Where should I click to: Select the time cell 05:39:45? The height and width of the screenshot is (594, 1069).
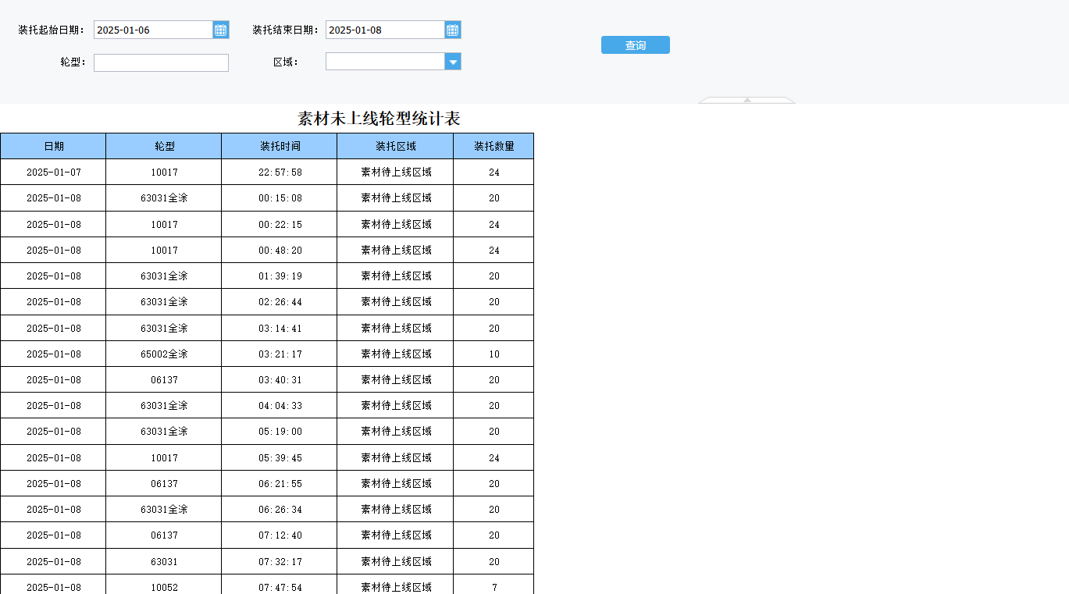tap(280, 458)
